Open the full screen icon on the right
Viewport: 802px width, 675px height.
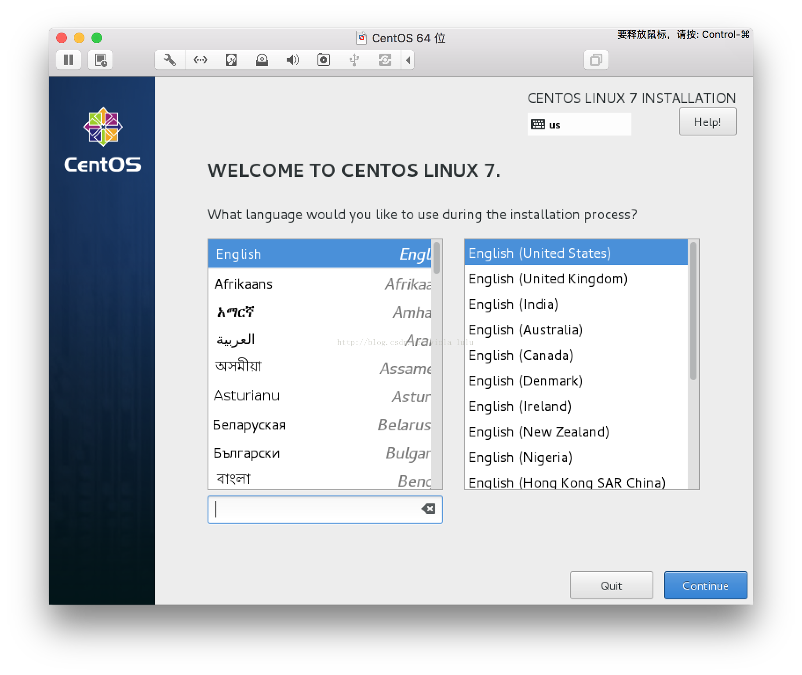click(596, 59)
